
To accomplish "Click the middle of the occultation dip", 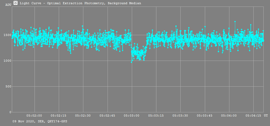I will click(139, 52).
